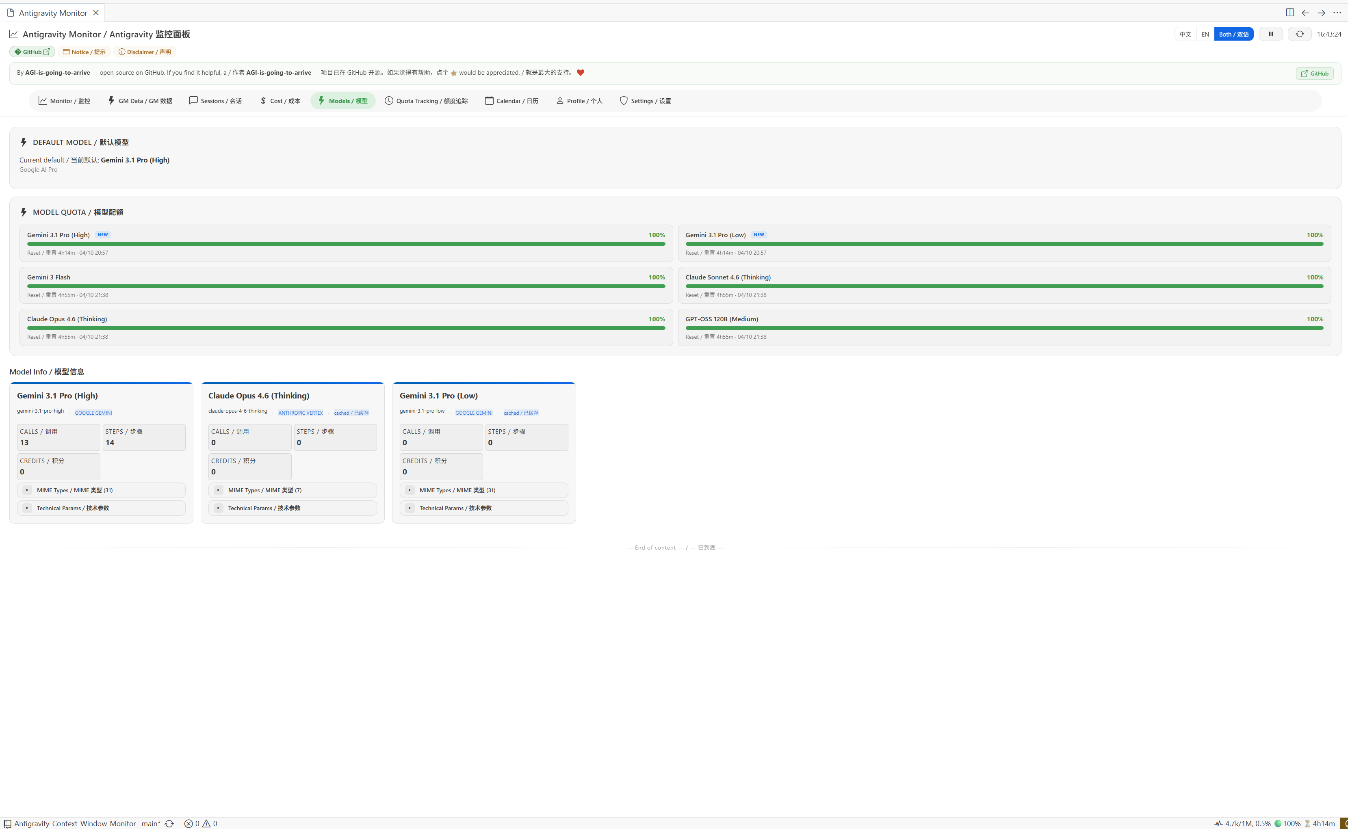Screen dimensions: 1348x829
Task: Click the navigate forward arrow icon
Action: (1321, 13)
